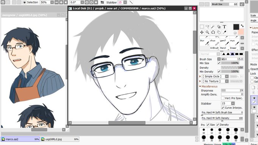The height and width of the screenshot is (145, 258).
Task: Click the black foreground color swatch
Action: tap(236, 27)
